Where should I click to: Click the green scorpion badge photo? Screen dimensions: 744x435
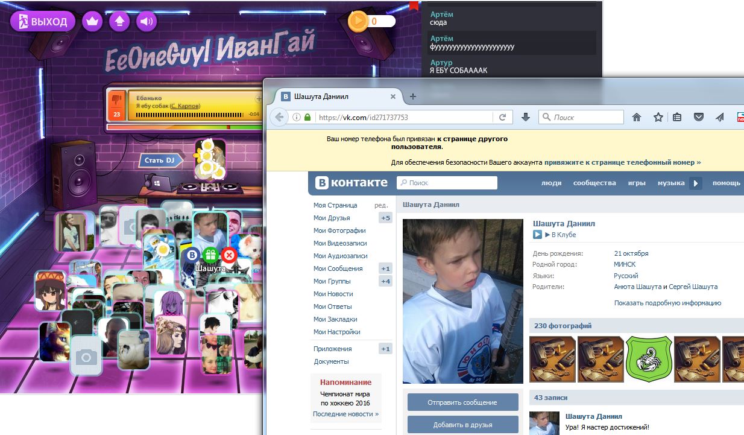click(x=648, y=360)
